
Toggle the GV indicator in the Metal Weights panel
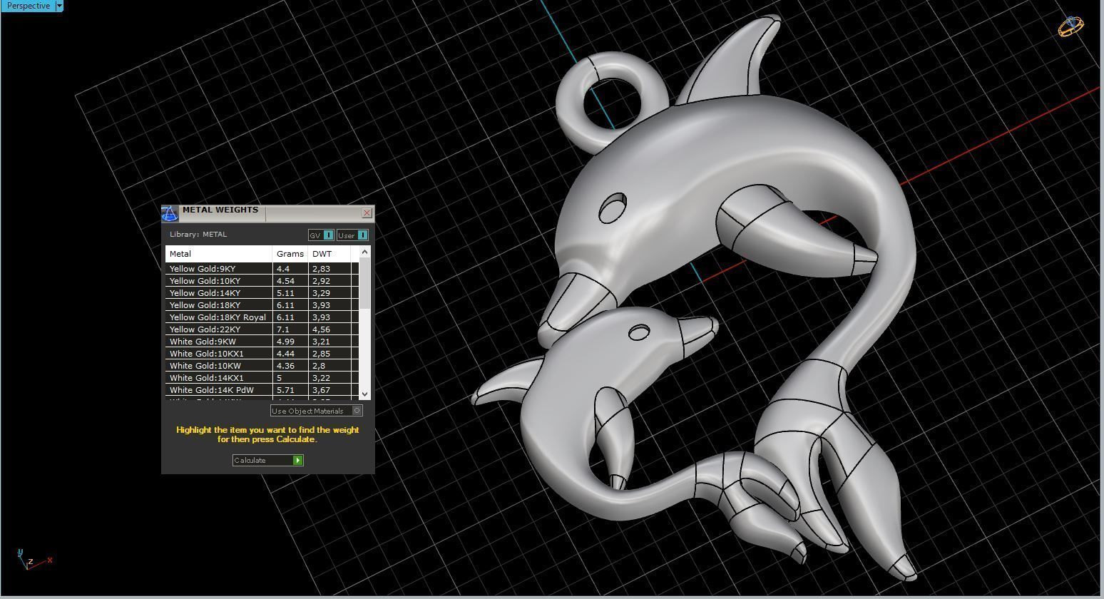click(x=320, y=235)
